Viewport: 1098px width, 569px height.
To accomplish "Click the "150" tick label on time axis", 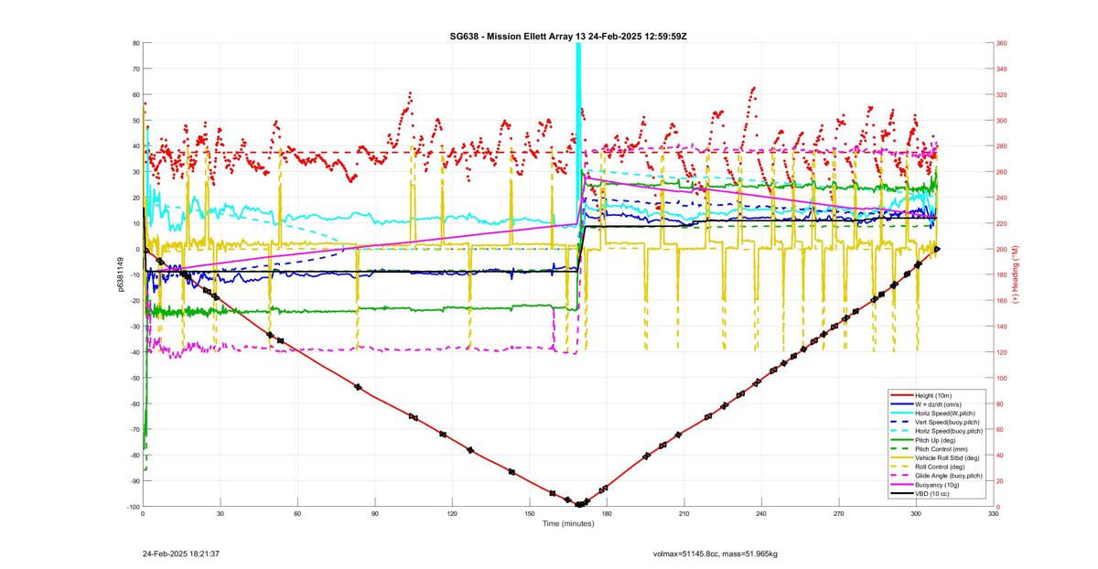I will coord(529,515).
